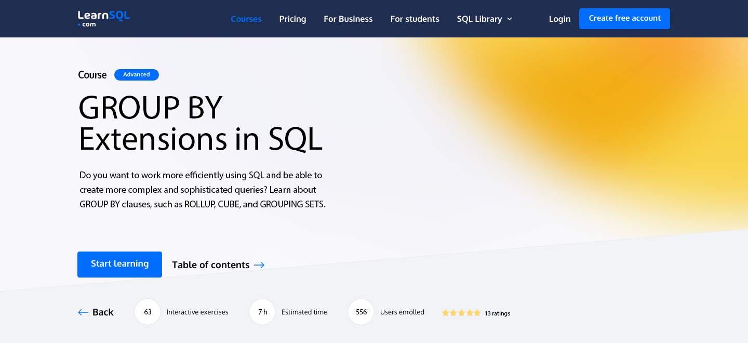
Task: Click the Estimated time label
Action: coord(304,312)
